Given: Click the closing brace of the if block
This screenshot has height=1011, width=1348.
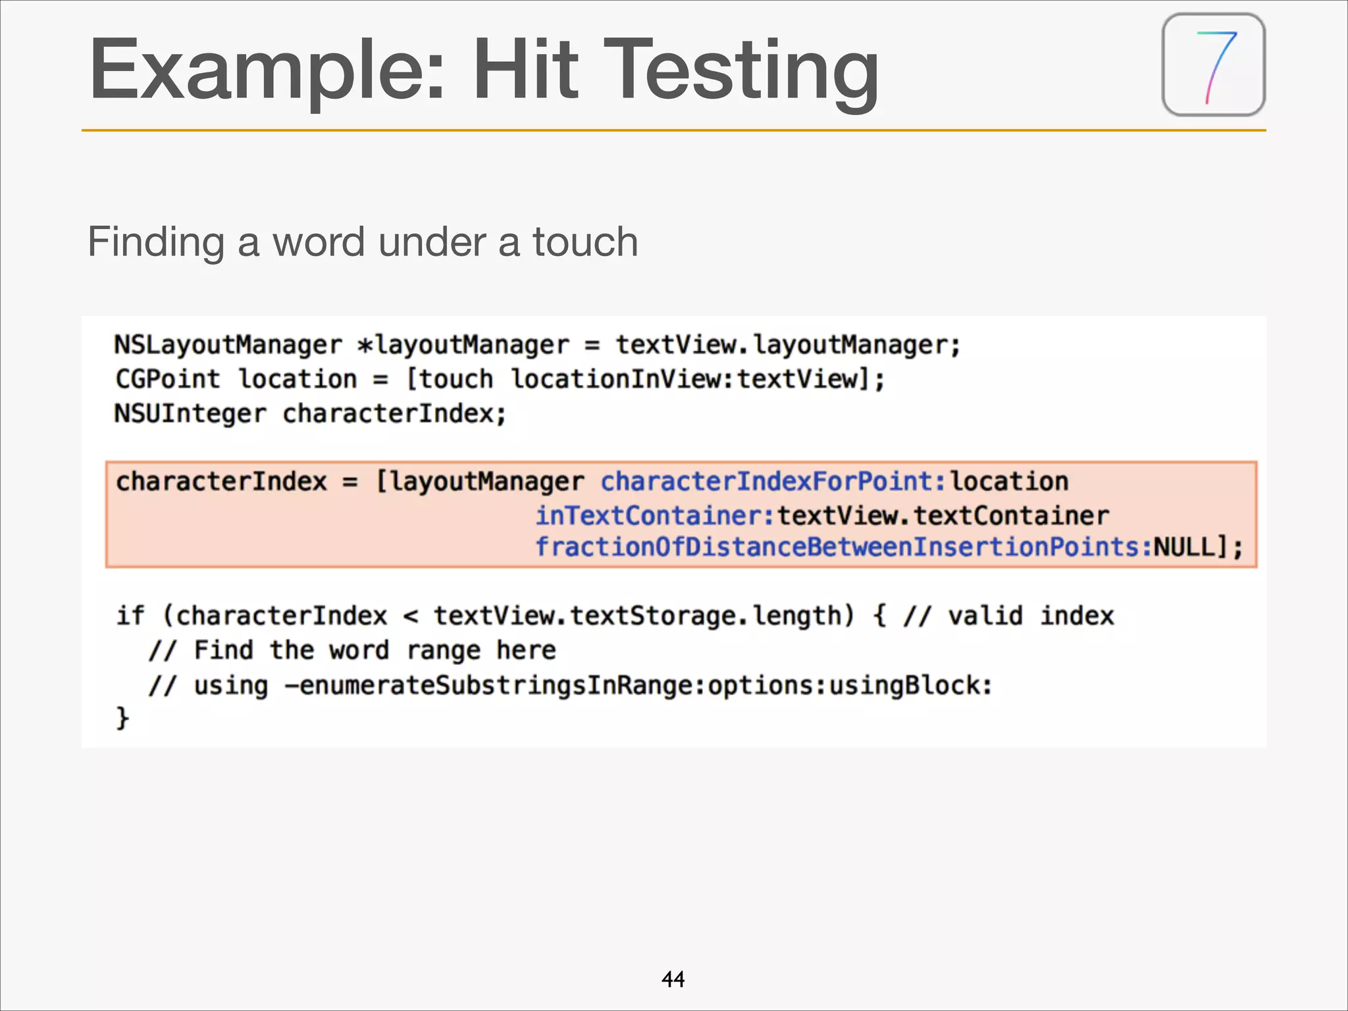Looking at the screenshot, I should point(122,717).
